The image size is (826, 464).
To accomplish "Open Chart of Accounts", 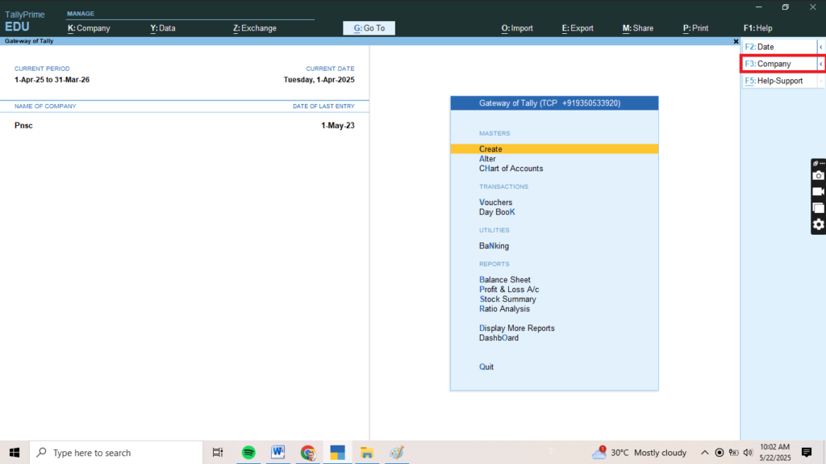I will [511, 169].
